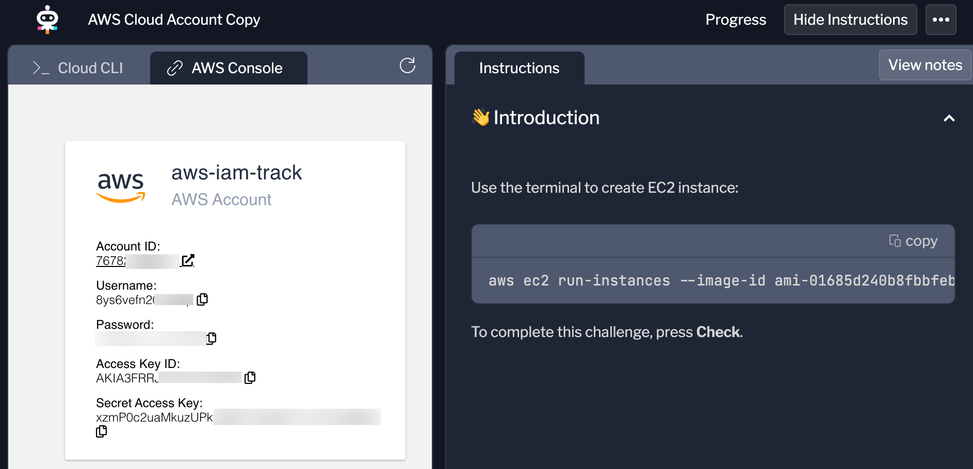Click the Introduction section heading

click(x=546, y=118)
